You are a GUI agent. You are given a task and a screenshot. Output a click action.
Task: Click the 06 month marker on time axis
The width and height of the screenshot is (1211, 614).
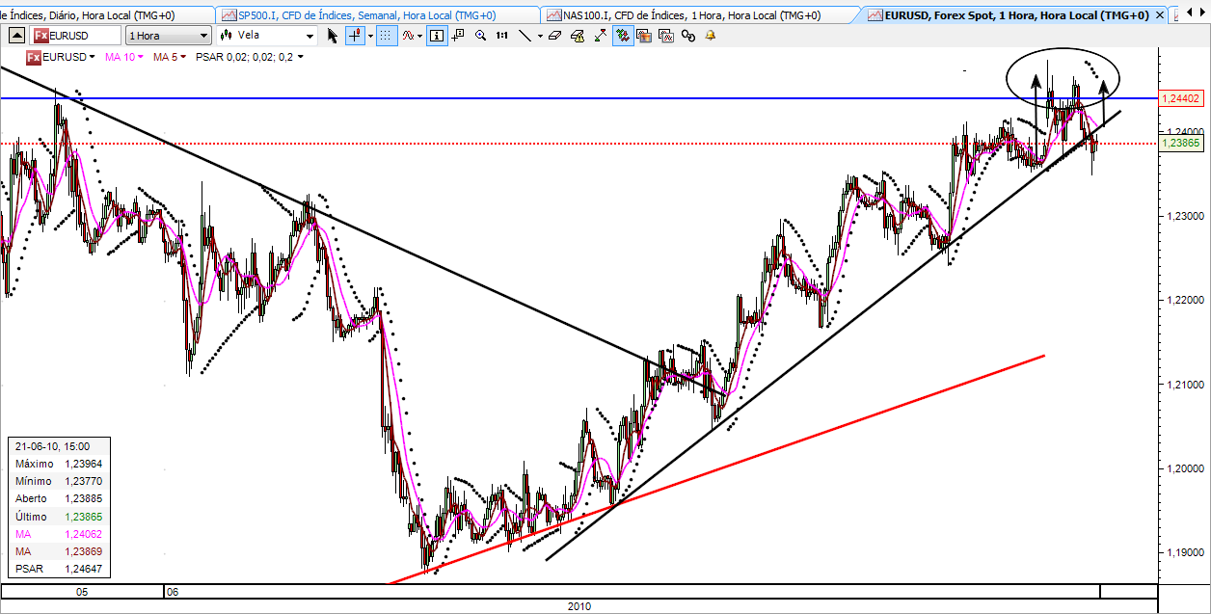173,591
